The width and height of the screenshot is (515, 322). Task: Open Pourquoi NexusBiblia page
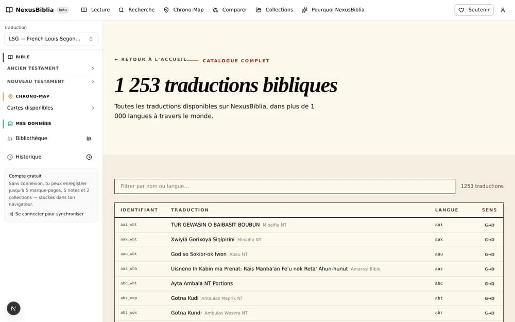pyautogui.click(x=333, y=10)
